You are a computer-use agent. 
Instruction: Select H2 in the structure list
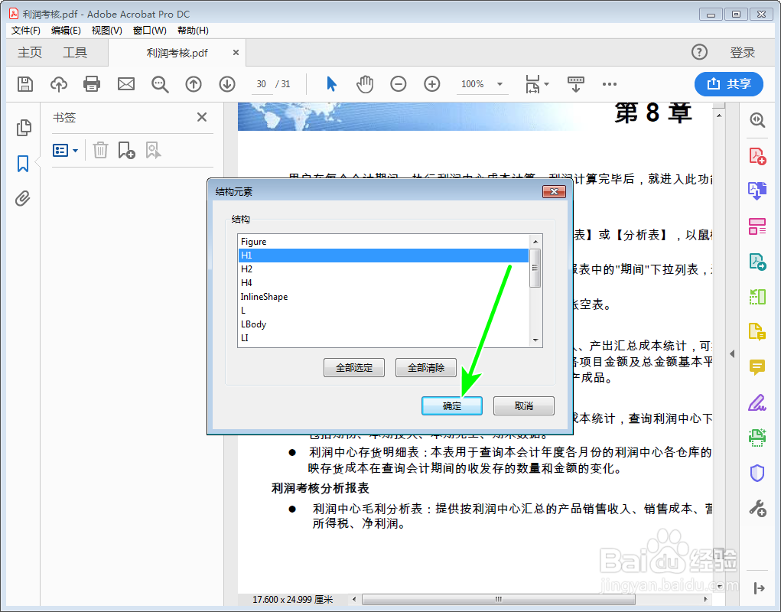383,269
